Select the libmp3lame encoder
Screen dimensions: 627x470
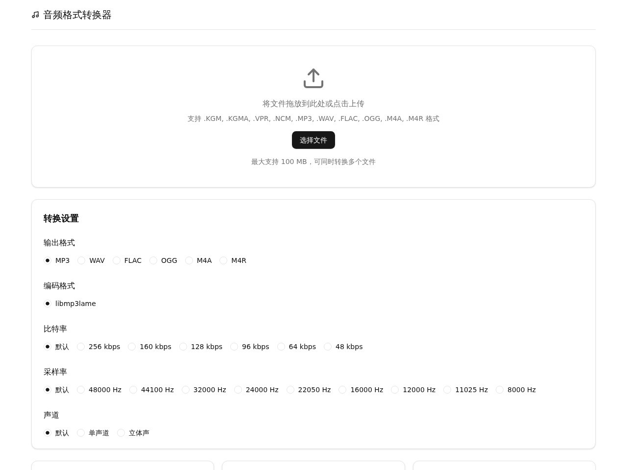click(48, 304)
